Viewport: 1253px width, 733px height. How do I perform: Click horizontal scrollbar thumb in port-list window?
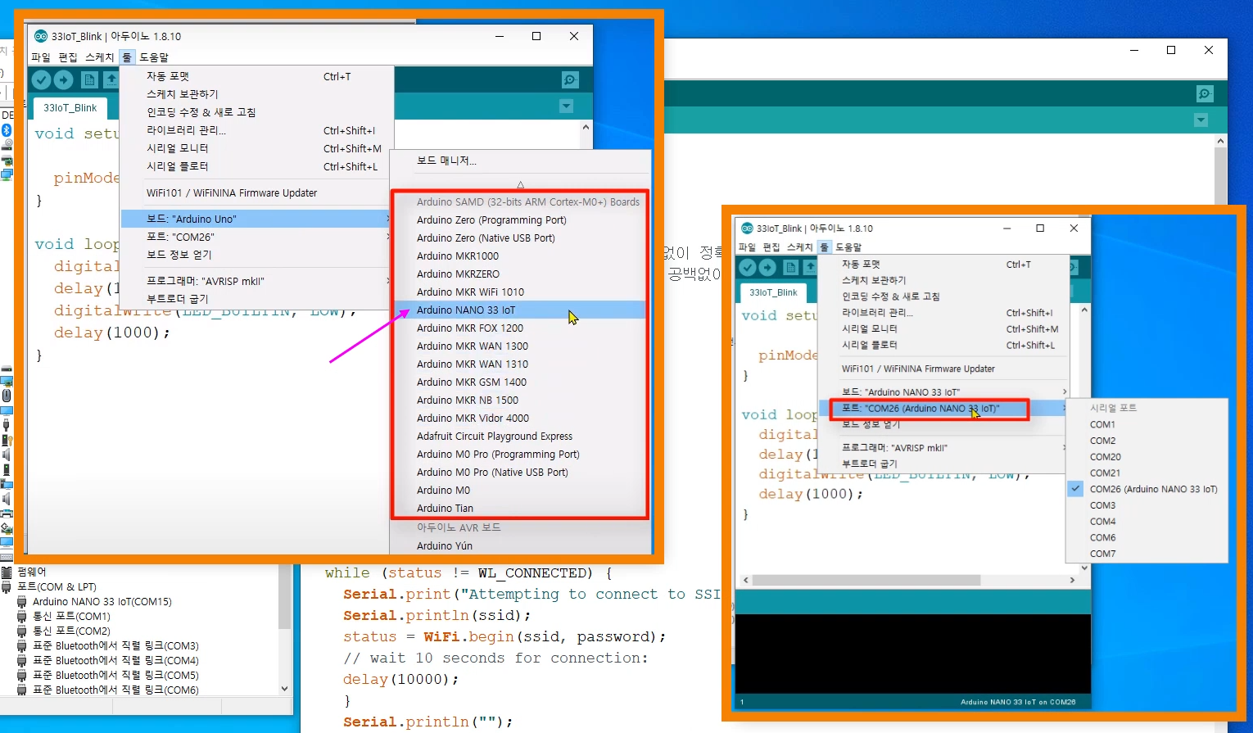pyautogui.click(x=866, y=580)
